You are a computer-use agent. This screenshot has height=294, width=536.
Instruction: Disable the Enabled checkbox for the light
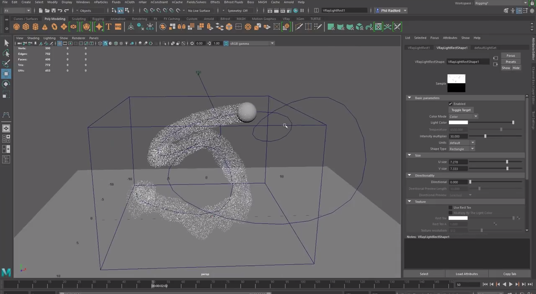click(450, 104)
